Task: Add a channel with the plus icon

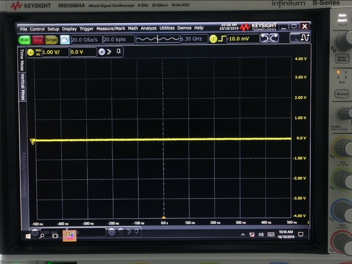Action: (x=102, y=52)
